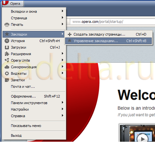Click the gear icon beside Виджеты

(x=7, y=73)
